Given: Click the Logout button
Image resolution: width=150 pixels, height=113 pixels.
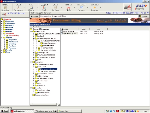Looking at the screenshot, I should pyautogui.click(x=143, y=16).
